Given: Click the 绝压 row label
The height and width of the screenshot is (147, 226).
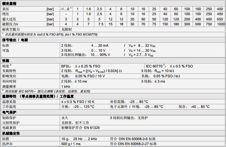Looking at the screenshot, I should coord(6,14).
